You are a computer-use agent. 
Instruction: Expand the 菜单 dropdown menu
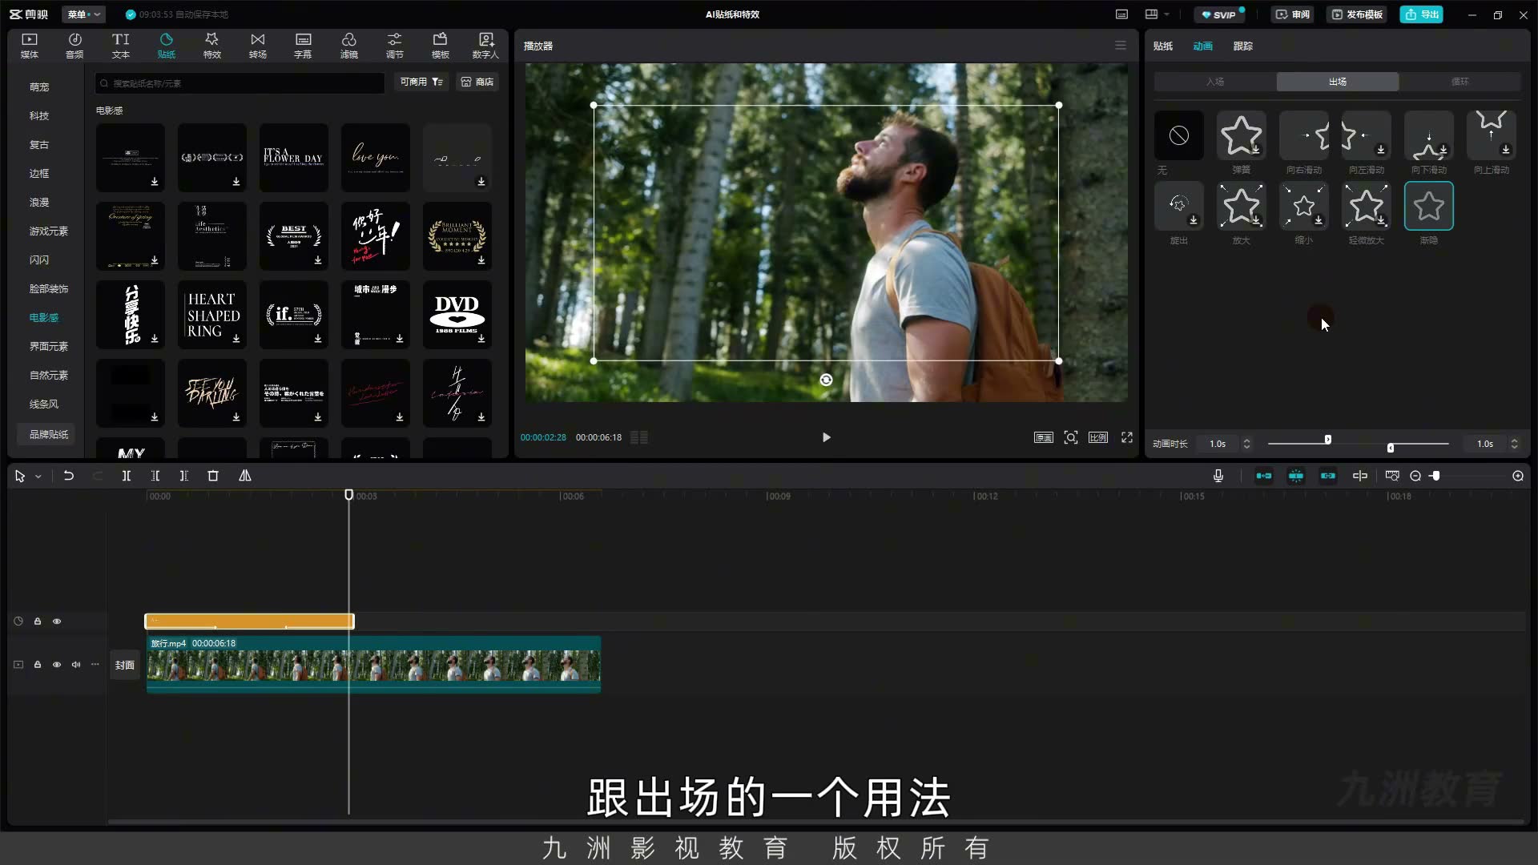(x=83, y=14)
